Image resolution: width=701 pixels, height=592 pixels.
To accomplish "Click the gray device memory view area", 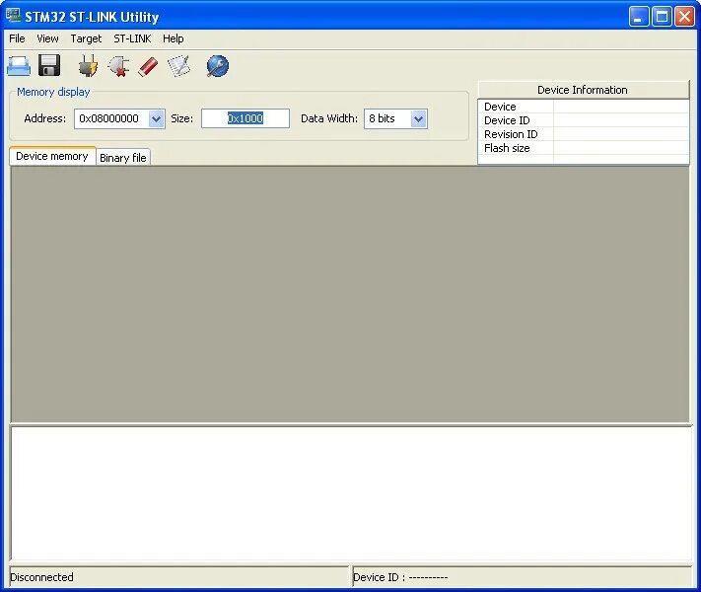I will 350,294.
